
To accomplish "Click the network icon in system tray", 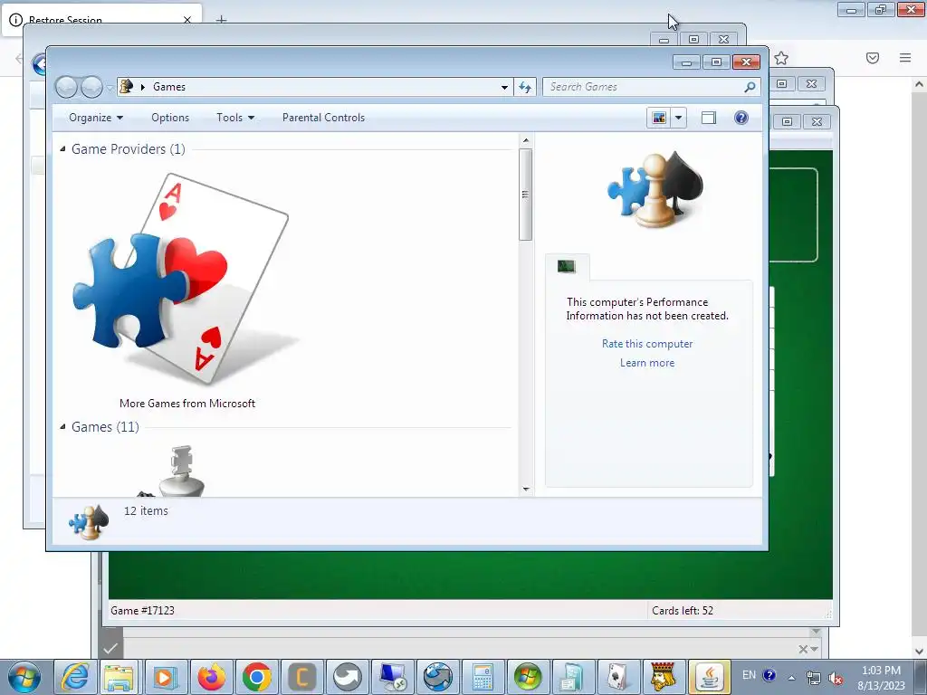I will click(x=814, y=678).
